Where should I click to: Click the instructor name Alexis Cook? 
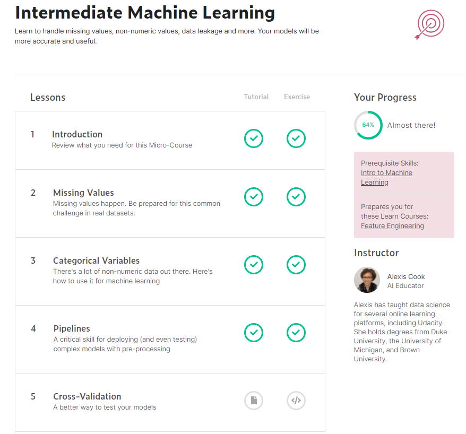click(405, 276)
